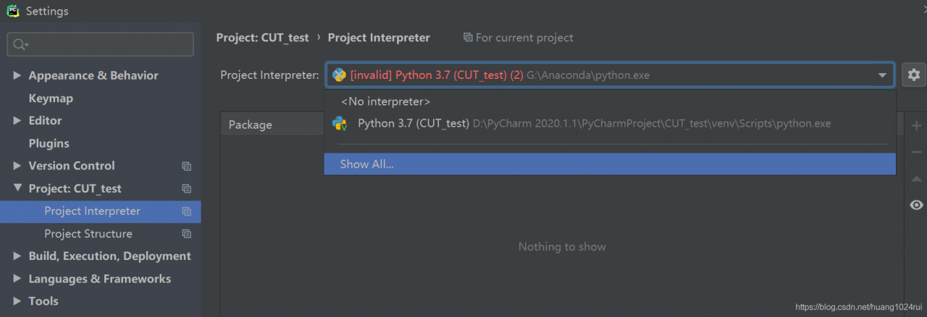The height and width of the screenshot is (317, 927).
Task: Click the Project Interpreter dropdown arrow
Action: (882, 75)
